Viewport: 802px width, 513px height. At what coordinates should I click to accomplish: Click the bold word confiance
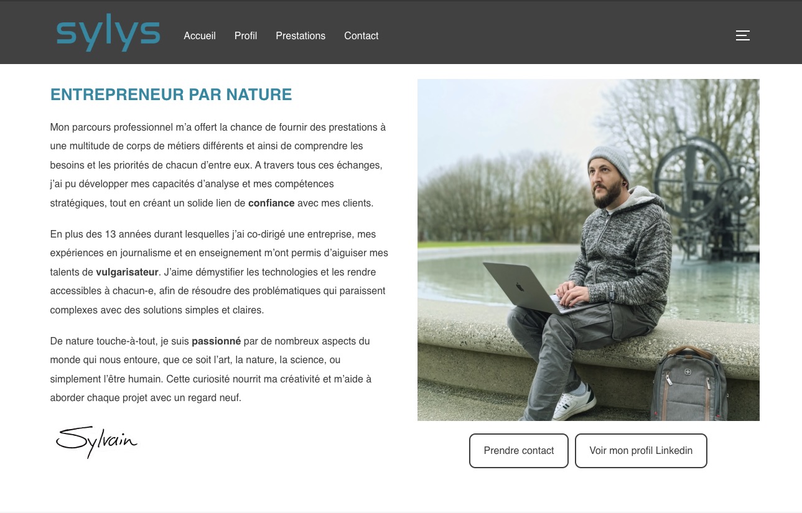pos(271,203)
